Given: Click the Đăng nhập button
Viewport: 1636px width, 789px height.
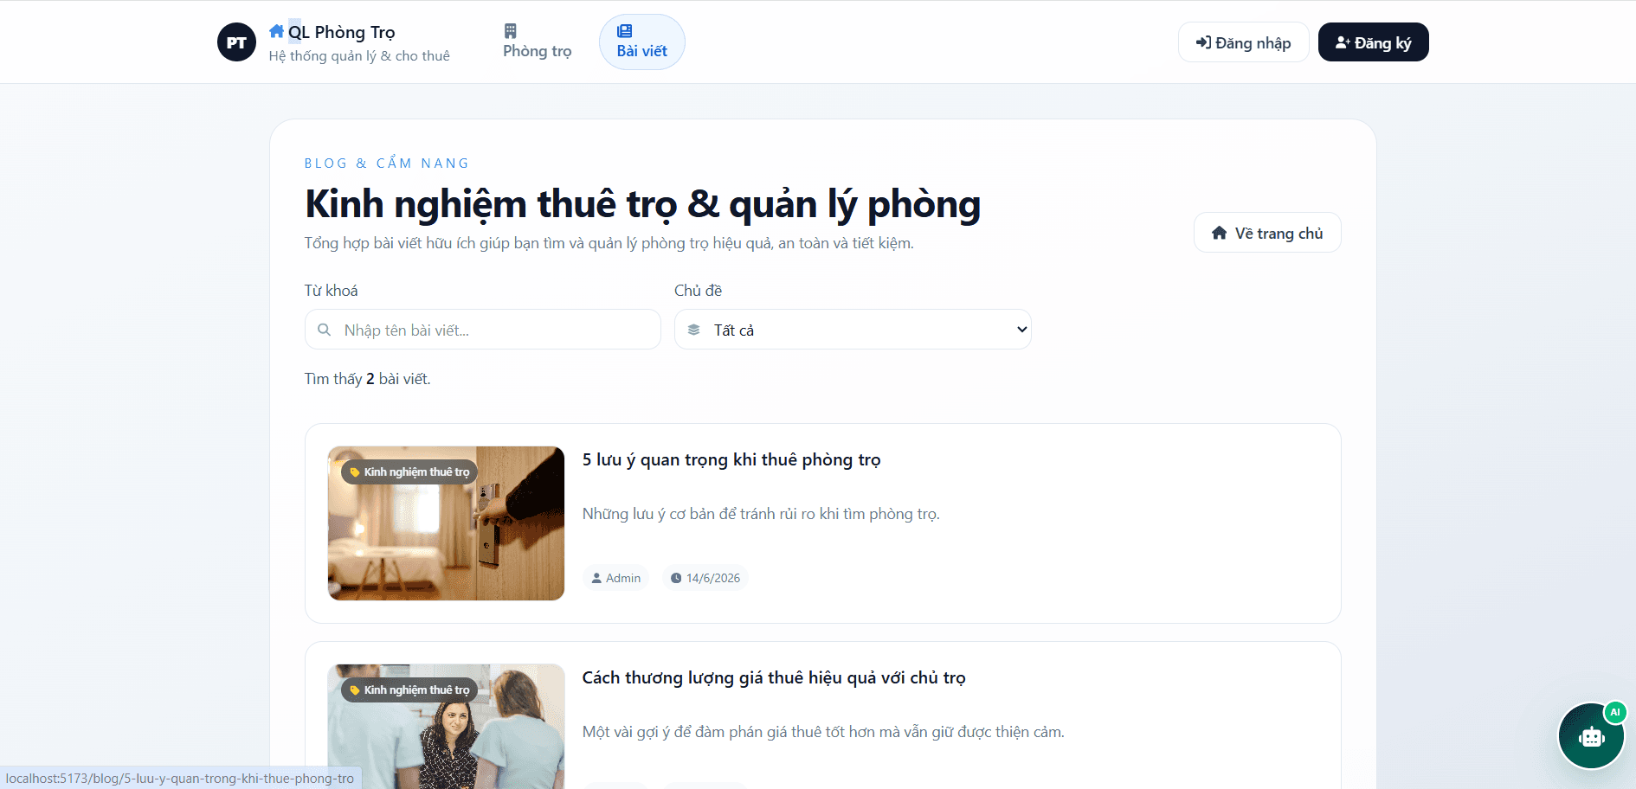Looking at the screenshot, I should coord(1243,42).
